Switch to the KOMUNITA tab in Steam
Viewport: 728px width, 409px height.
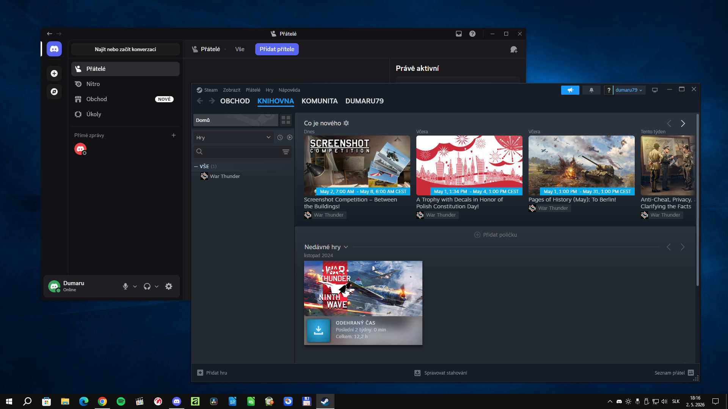pyautogui.click(x=320, y=101)
